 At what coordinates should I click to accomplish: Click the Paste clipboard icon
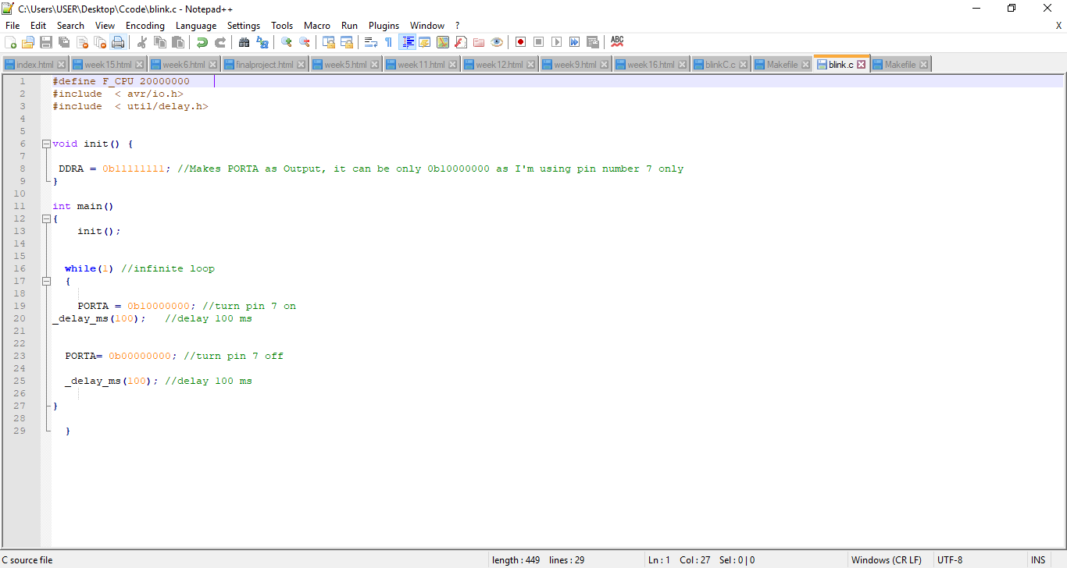point(177,42)
